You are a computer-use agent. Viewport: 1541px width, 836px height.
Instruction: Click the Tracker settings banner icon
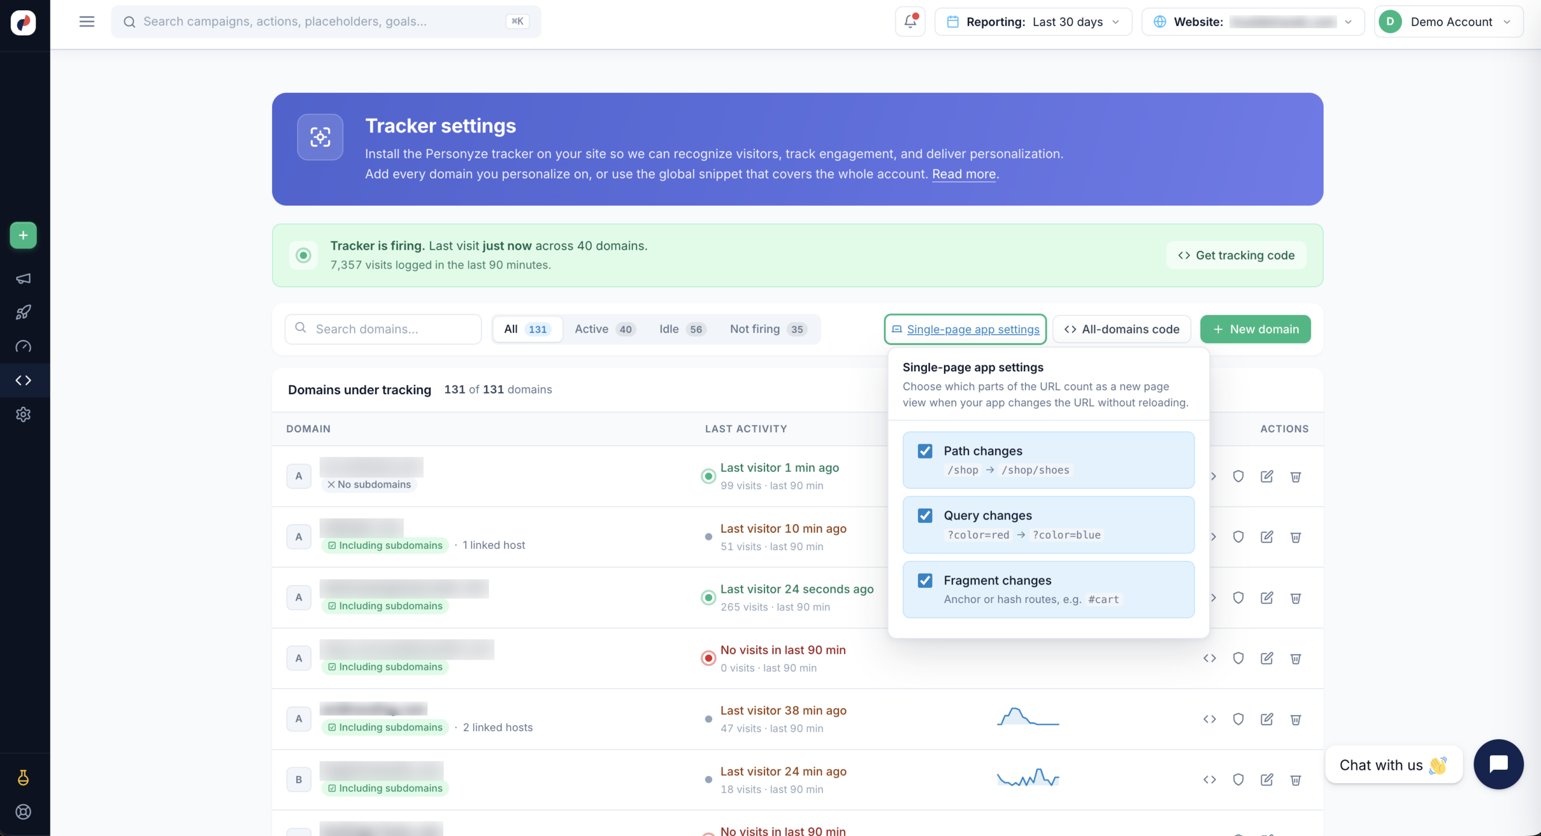(x=320, y=137)
